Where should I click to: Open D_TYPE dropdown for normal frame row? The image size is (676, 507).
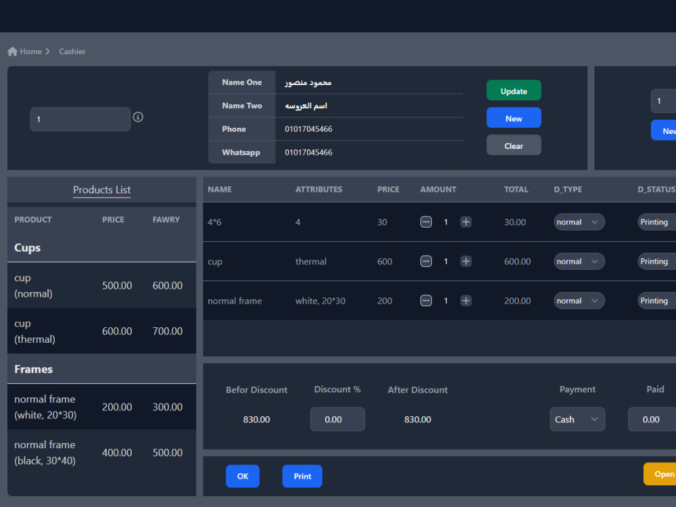(x=579, y=301)
